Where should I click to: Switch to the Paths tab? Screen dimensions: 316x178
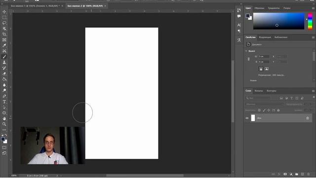(272, 91)
